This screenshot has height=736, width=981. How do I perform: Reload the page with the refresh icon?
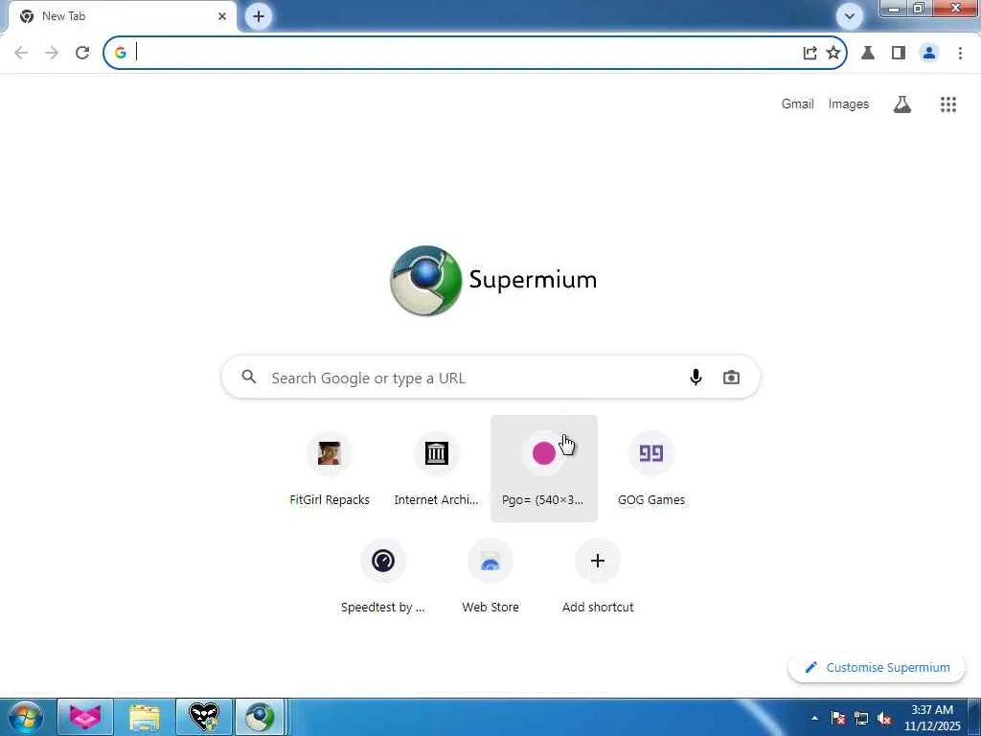pos(82,53)
